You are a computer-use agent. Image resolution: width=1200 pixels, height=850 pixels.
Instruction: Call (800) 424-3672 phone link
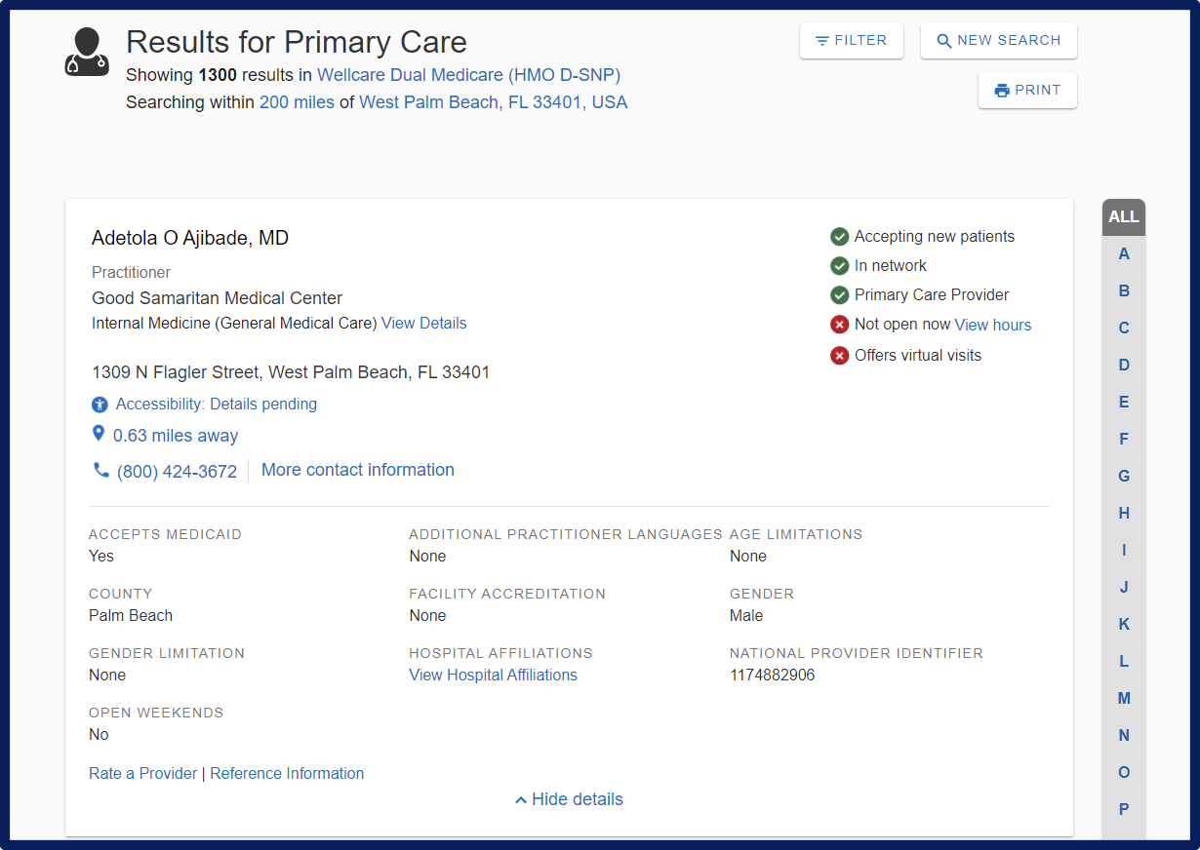(177, 472)
